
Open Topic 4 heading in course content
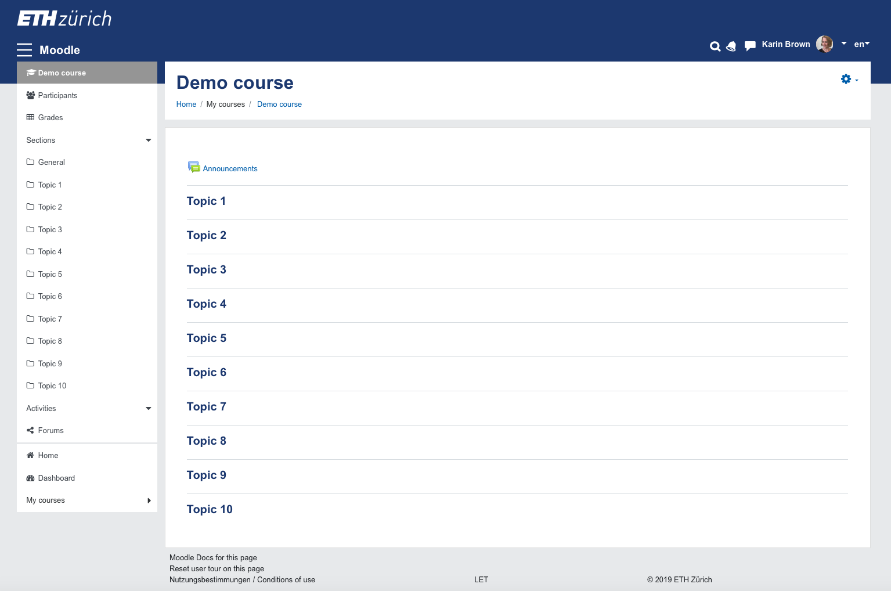207,304
